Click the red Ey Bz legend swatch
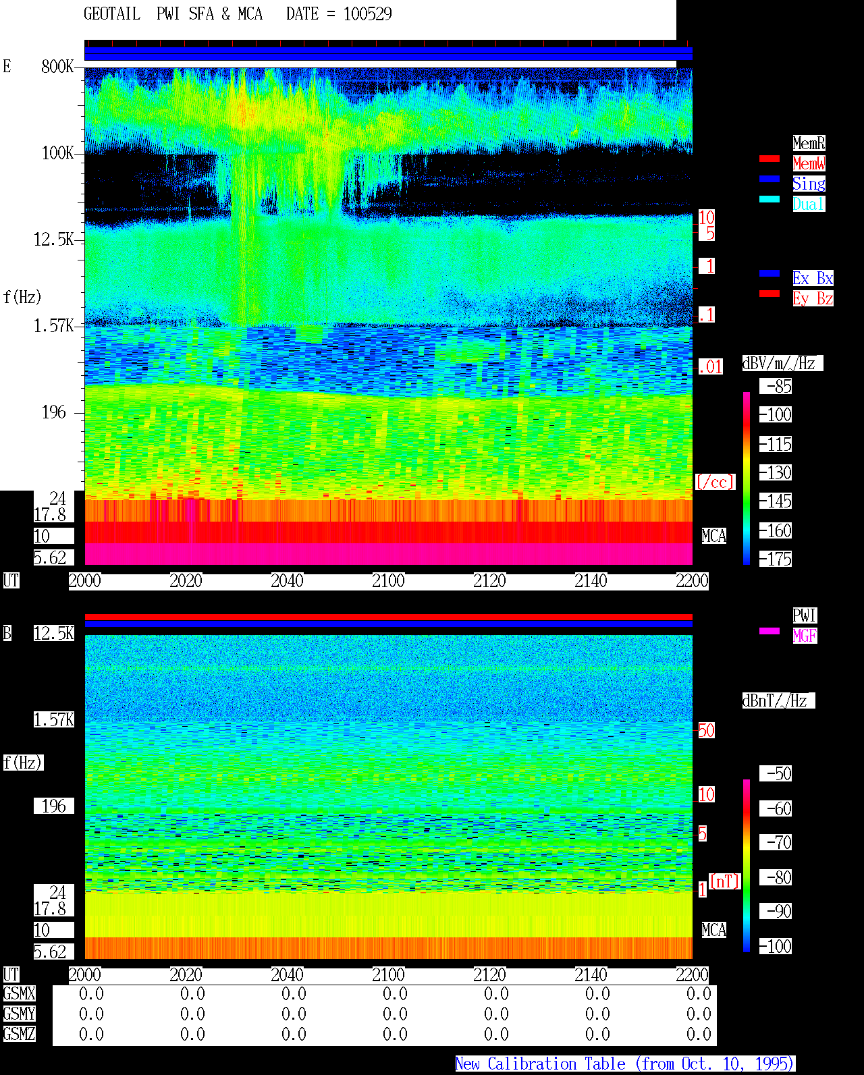Screen dimensions: 864x1075 [x=769, y=294]
